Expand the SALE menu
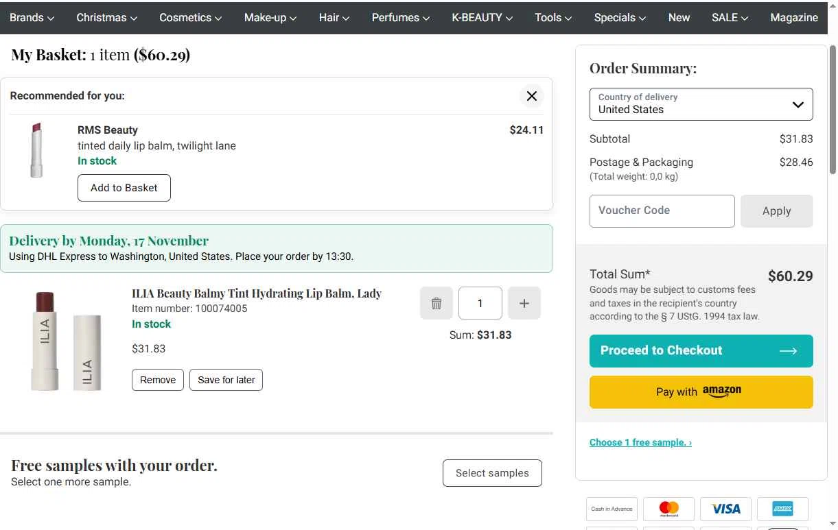 [730, 18]
